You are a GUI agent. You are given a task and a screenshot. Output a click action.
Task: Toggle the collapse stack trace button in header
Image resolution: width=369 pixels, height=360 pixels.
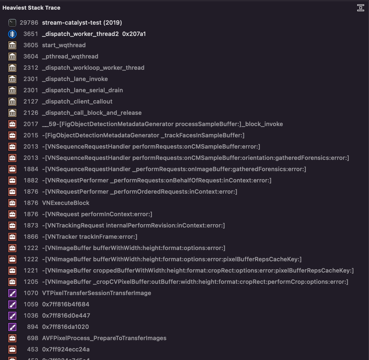coord(361,8)
